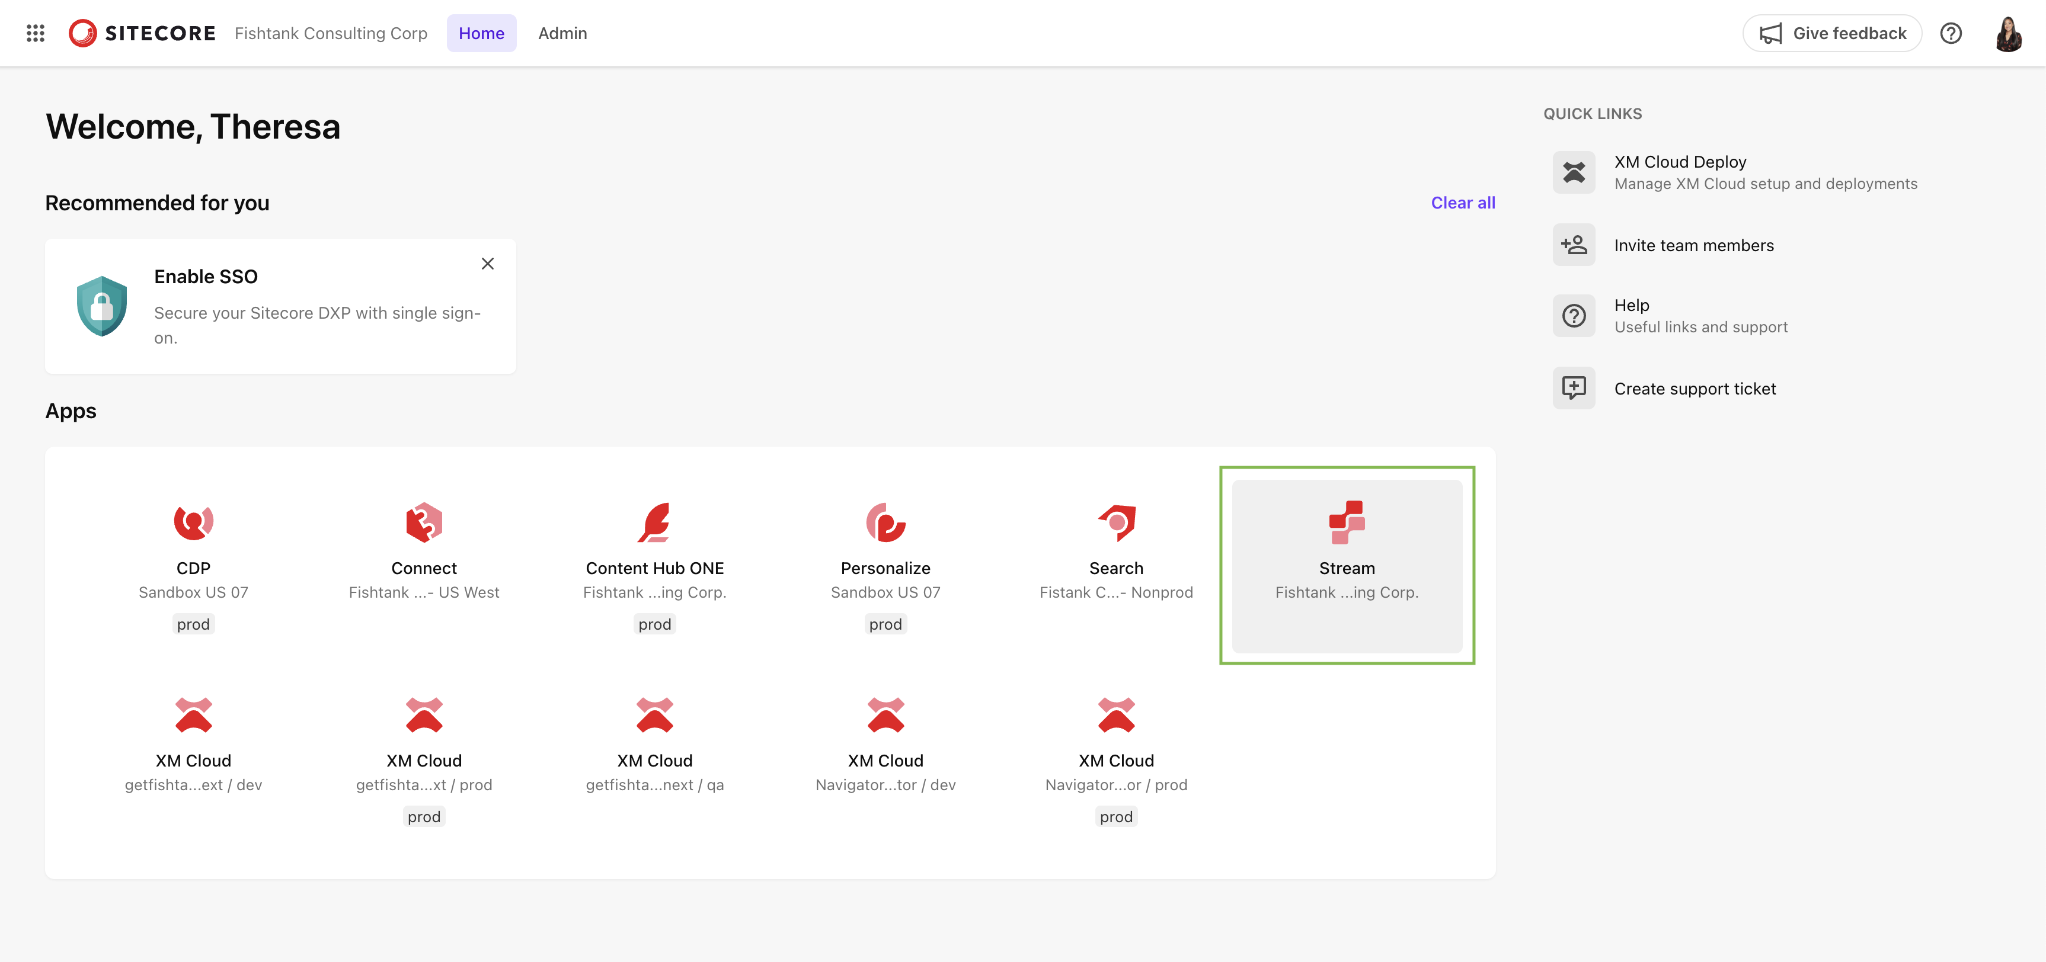Open the user profile avatar
The image size is (2046, 962).
click(x=2008, y=33)
